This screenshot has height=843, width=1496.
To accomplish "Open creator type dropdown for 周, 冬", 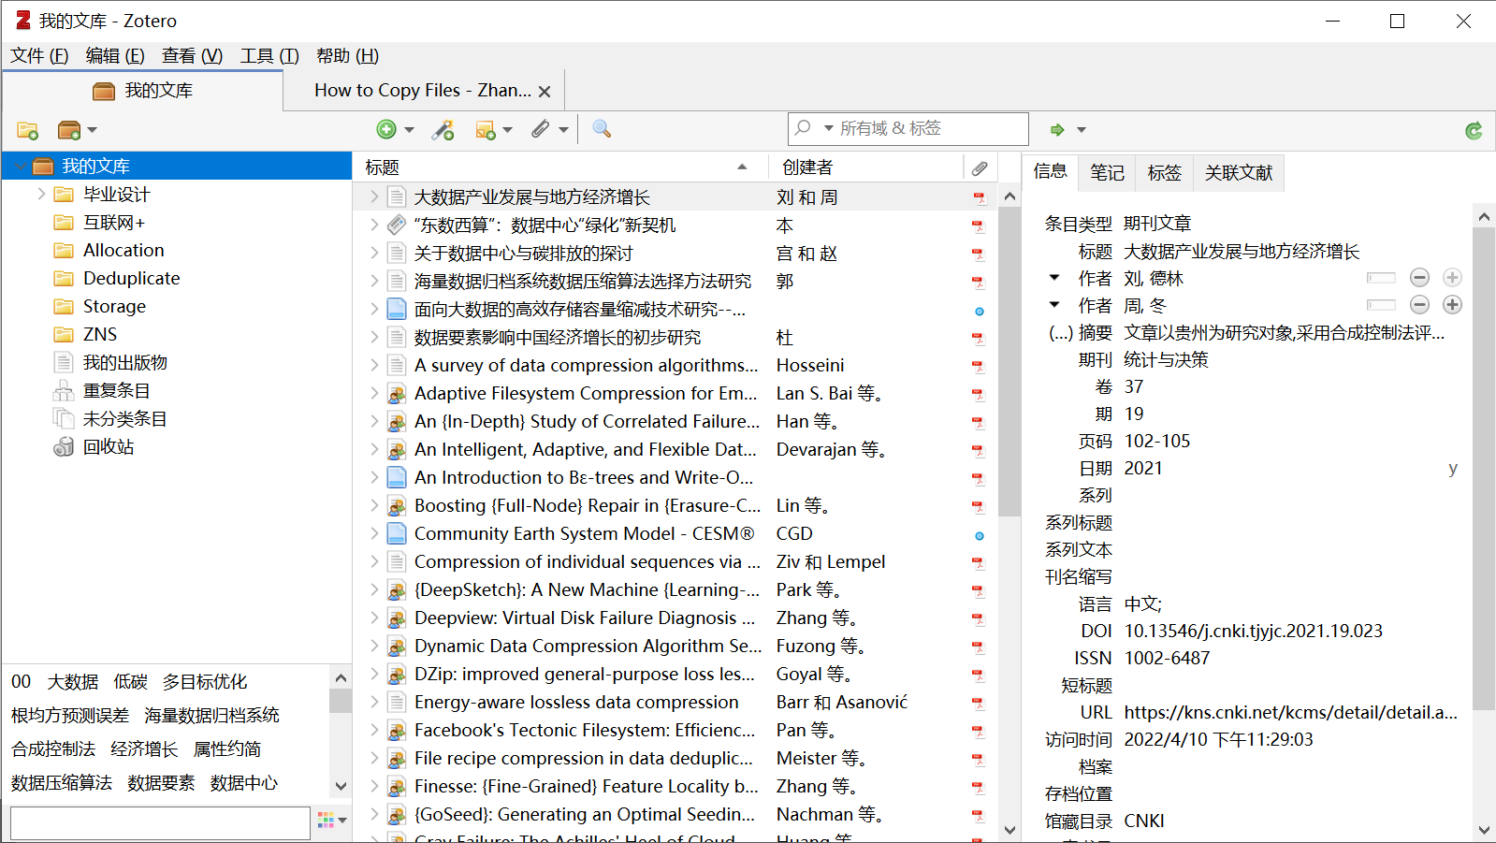I will (x=1054, y=305).
